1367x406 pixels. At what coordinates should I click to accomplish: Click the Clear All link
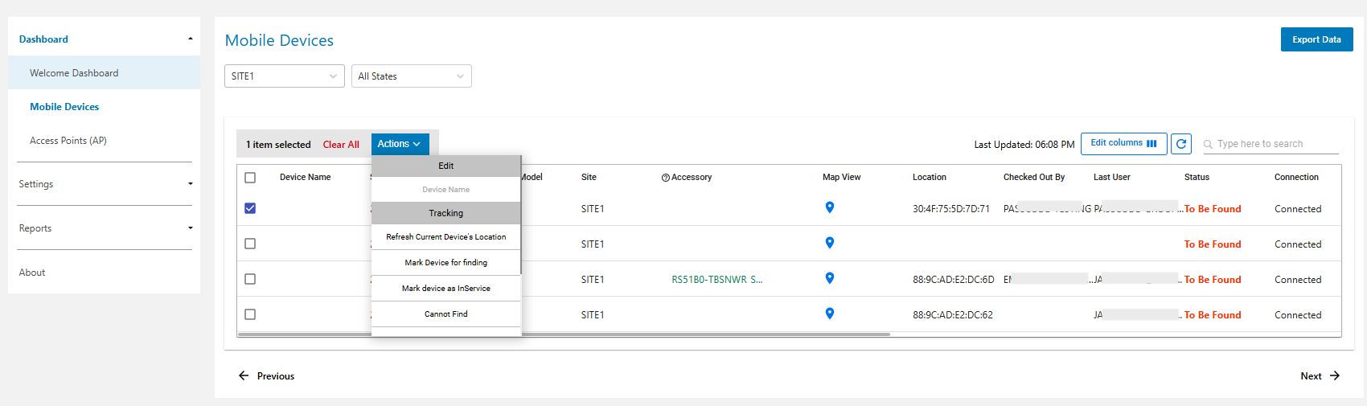coord(341,145)
